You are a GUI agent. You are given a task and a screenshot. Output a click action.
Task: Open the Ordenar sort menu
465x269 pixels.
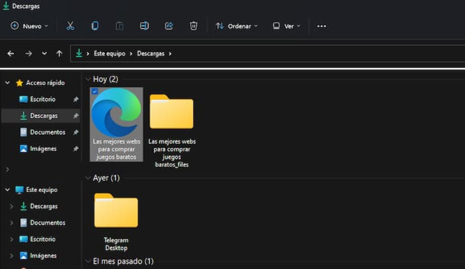click(237, 26)
